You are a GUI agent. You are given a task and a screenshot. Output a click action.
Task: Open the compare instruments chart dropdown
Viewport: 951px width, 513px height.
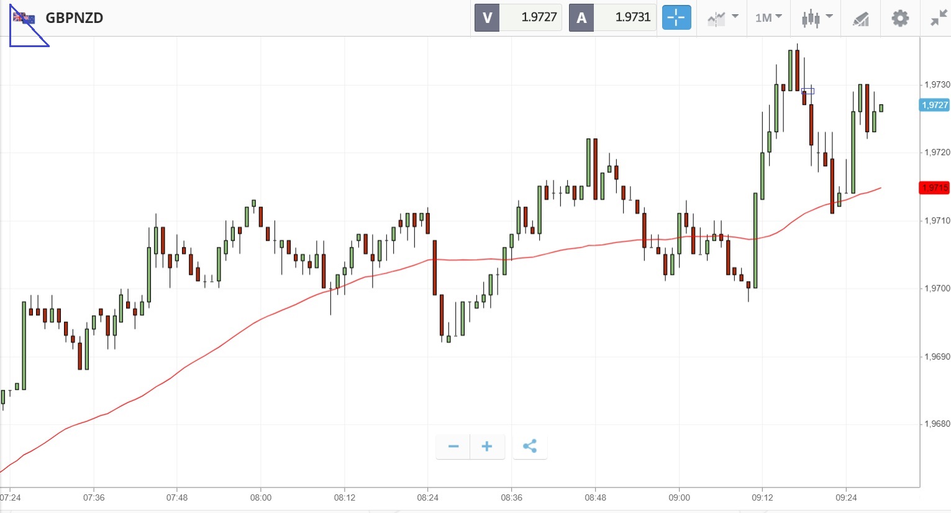(722, 18)
